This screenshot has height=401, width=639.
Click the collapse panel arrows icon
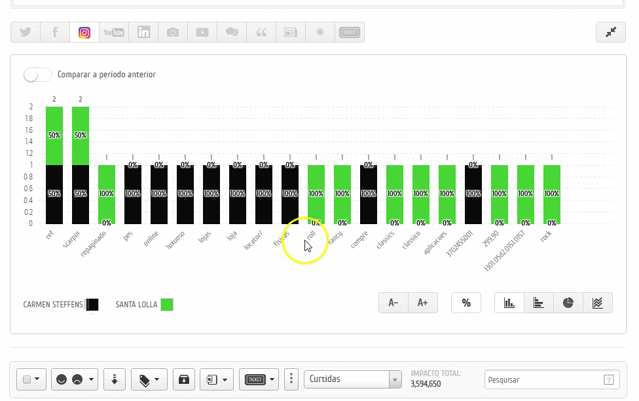pyautogui.click(x=611, y=32)
